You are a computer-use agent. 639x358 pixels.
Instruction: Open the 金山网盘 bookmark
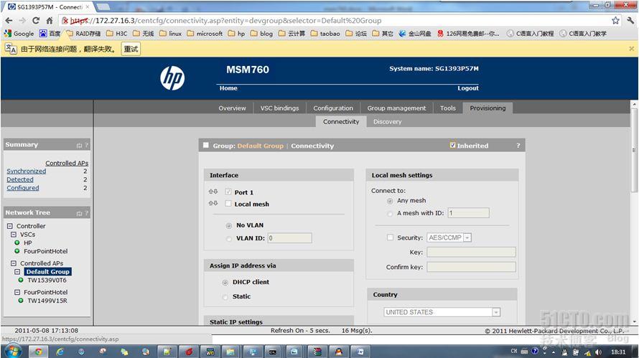(x=414, y=34)
